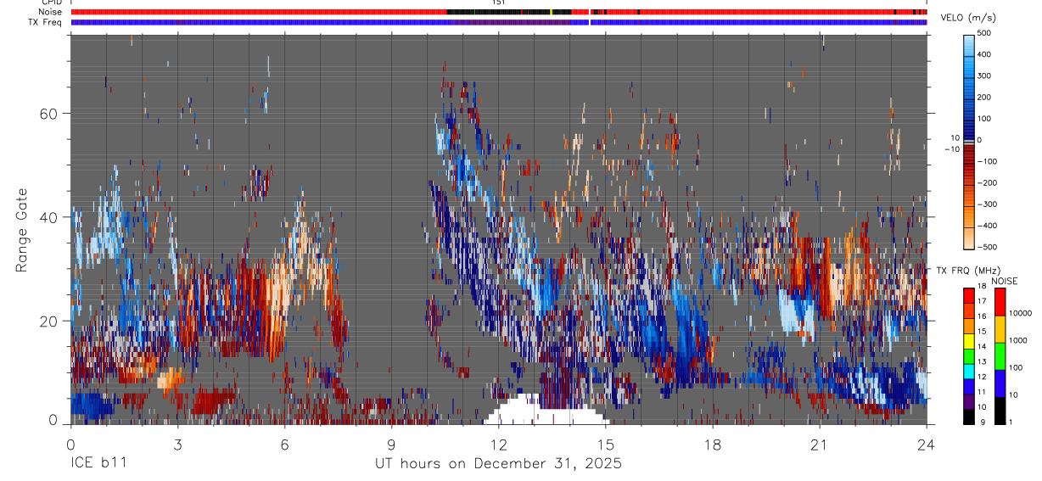Click the '6' hour tick on the time axis
The width and height of the screenshot is (1042, 481).
coord(284,445)
